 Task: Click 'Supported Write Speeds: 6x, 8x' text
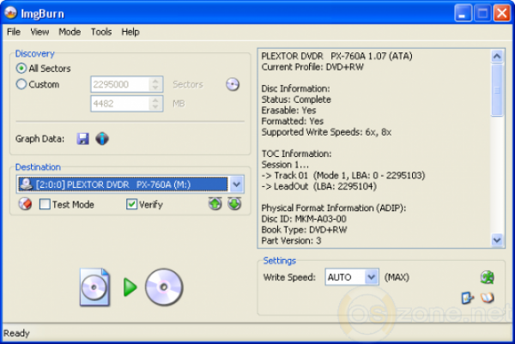click(x=326, y=132)
